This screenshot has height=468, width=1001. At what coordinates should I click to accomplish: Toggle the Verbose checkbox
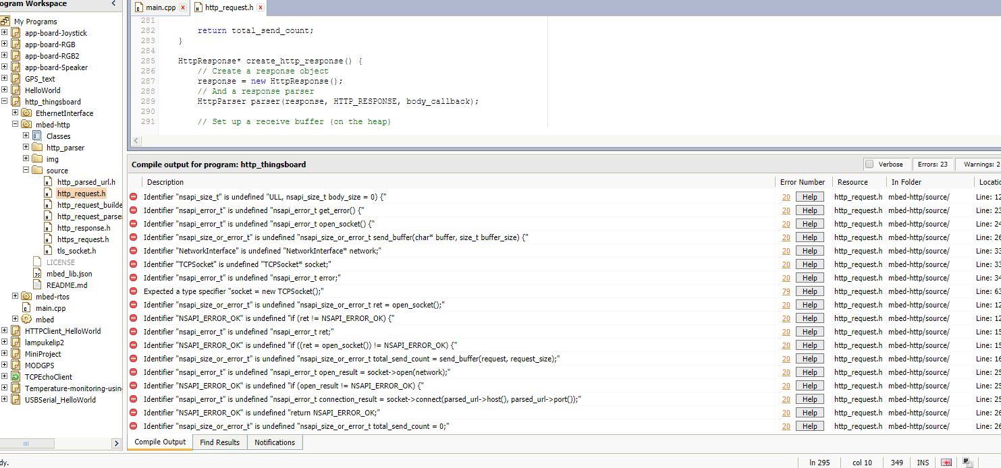click(x=869, y=164)
